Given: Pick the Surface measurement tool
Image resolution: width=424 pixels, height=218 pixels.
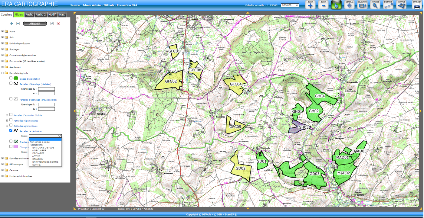Looking at the screenshot, I should click(x=401, y=5).
